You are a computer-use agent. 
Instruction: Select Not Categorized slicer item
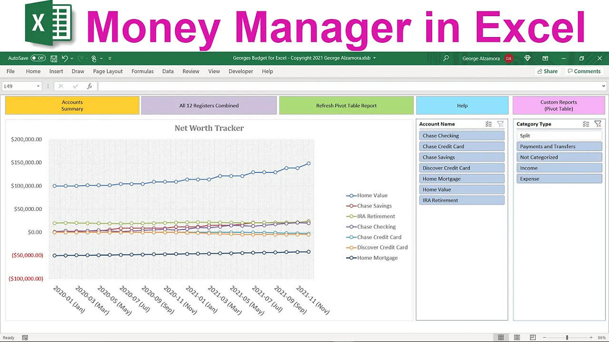(560, 157)
